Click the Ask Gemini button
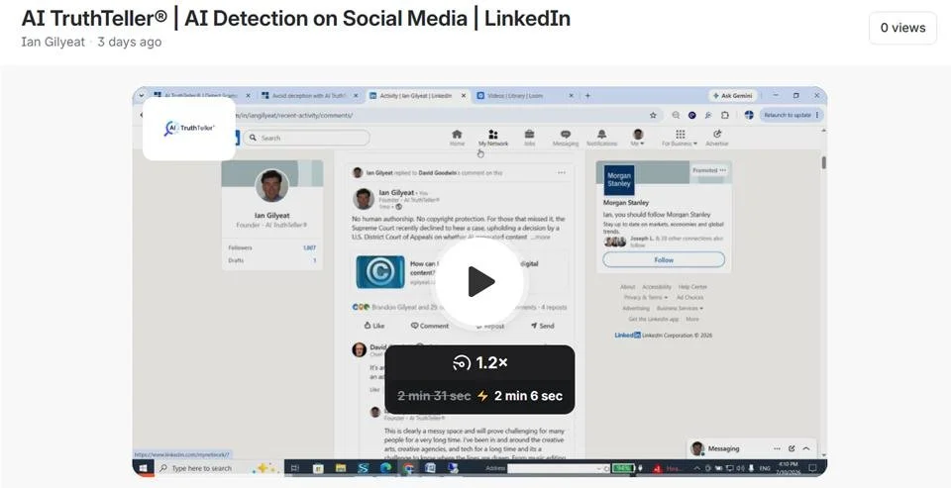The width and height of the screenshot is (951, 488). coord(733,96)
